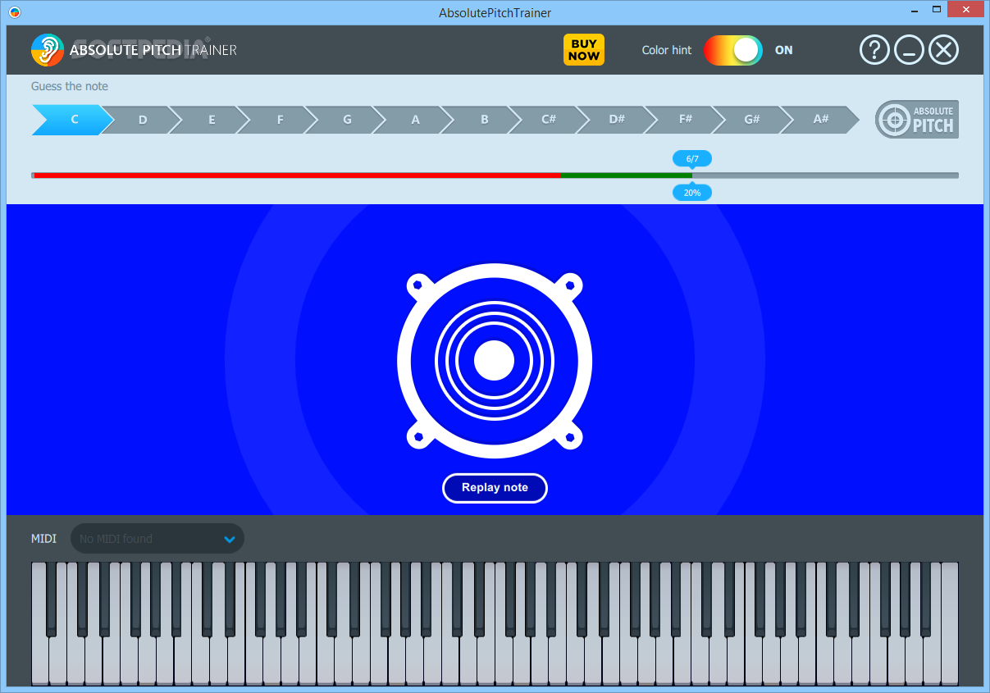Screen dimensions: 990x693
Task: Select the A note step
Action: tap(415, 120)
